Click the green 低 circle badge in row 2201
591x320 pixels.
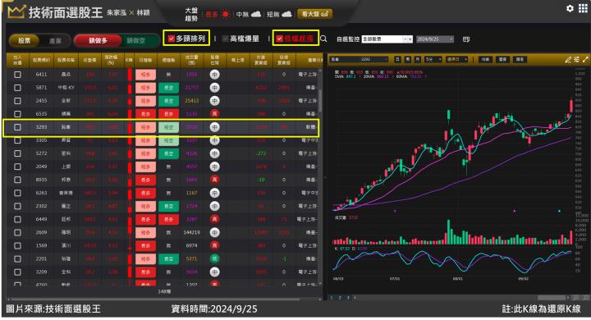pos(214,259)
